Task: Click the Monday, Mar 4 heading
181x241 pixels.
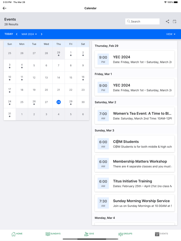Action: [105, 218]
